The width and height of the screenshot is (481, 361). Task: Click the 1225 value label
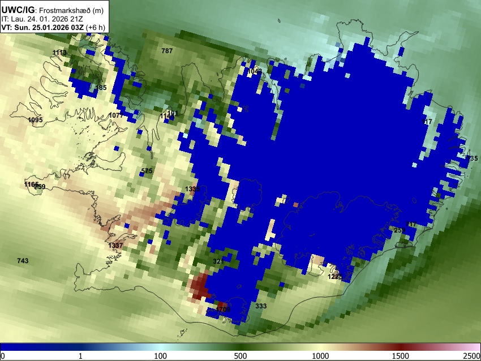pos(335,277)
